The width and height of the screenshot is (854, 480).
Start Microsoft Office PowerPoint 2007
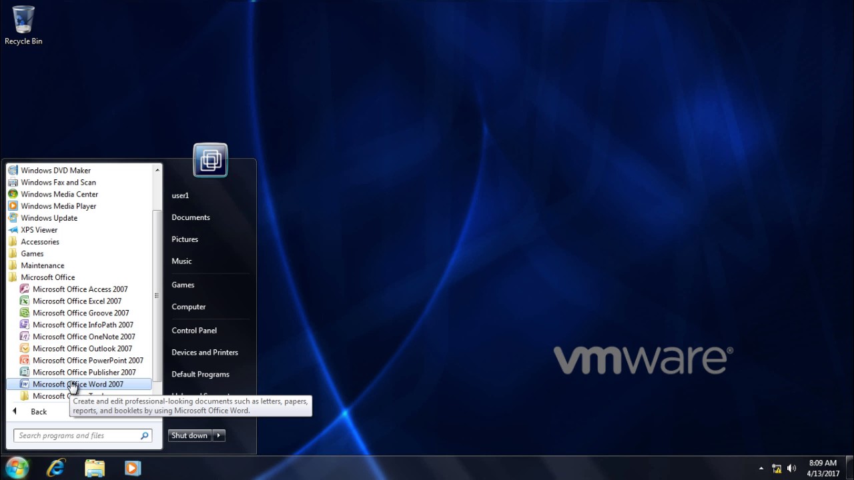(79, 360)
